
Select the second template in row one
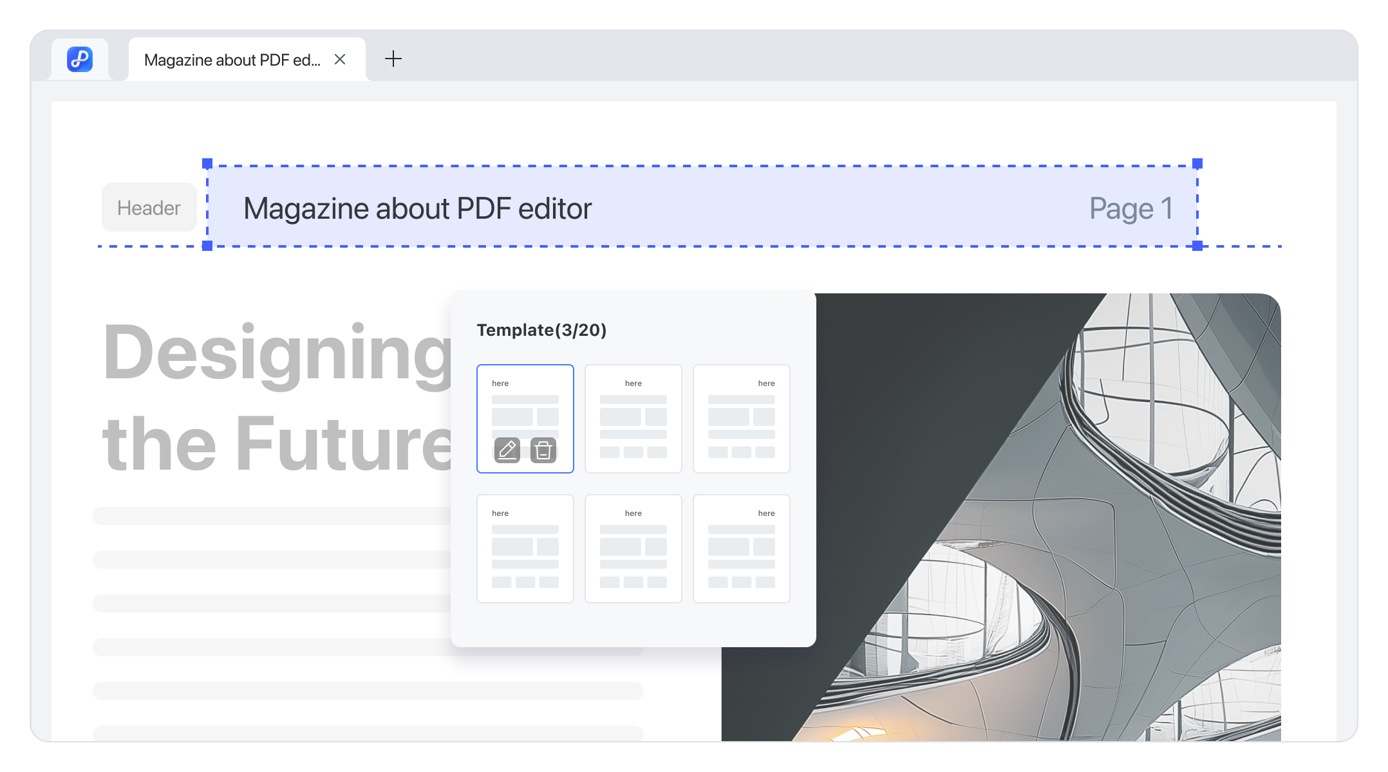coord(633,418)
